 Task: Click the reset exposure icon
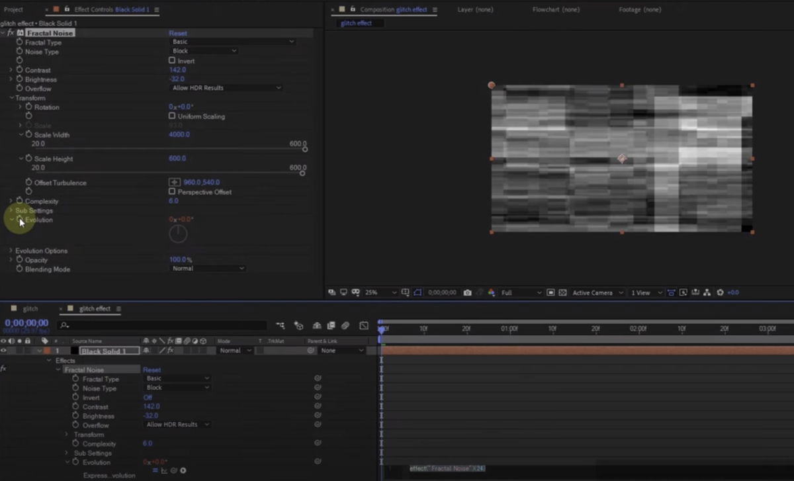point(720,292)
